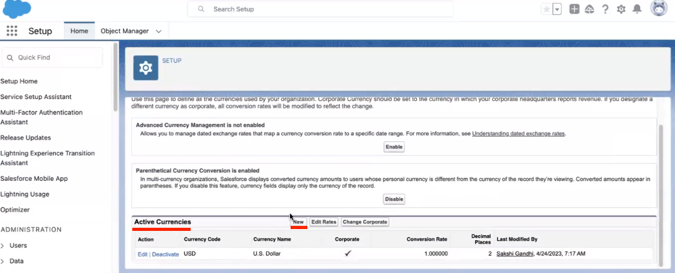Click the Setup gear tile icon

pos(146,68)
